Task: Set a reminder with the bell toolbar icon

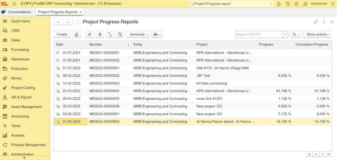Action: click(100, 35)
